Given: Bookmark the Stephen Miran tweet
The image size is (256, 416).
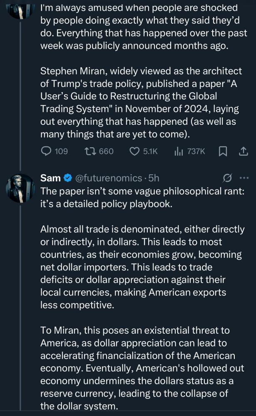Looking at the screenshot, I should point(223,151).
